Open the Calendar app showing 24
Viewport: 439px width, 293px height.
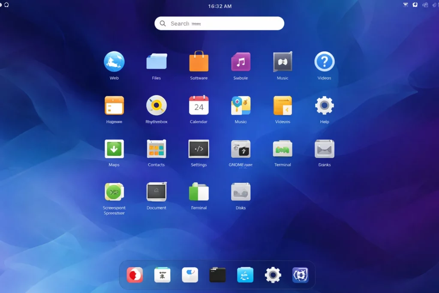(199, 106)
